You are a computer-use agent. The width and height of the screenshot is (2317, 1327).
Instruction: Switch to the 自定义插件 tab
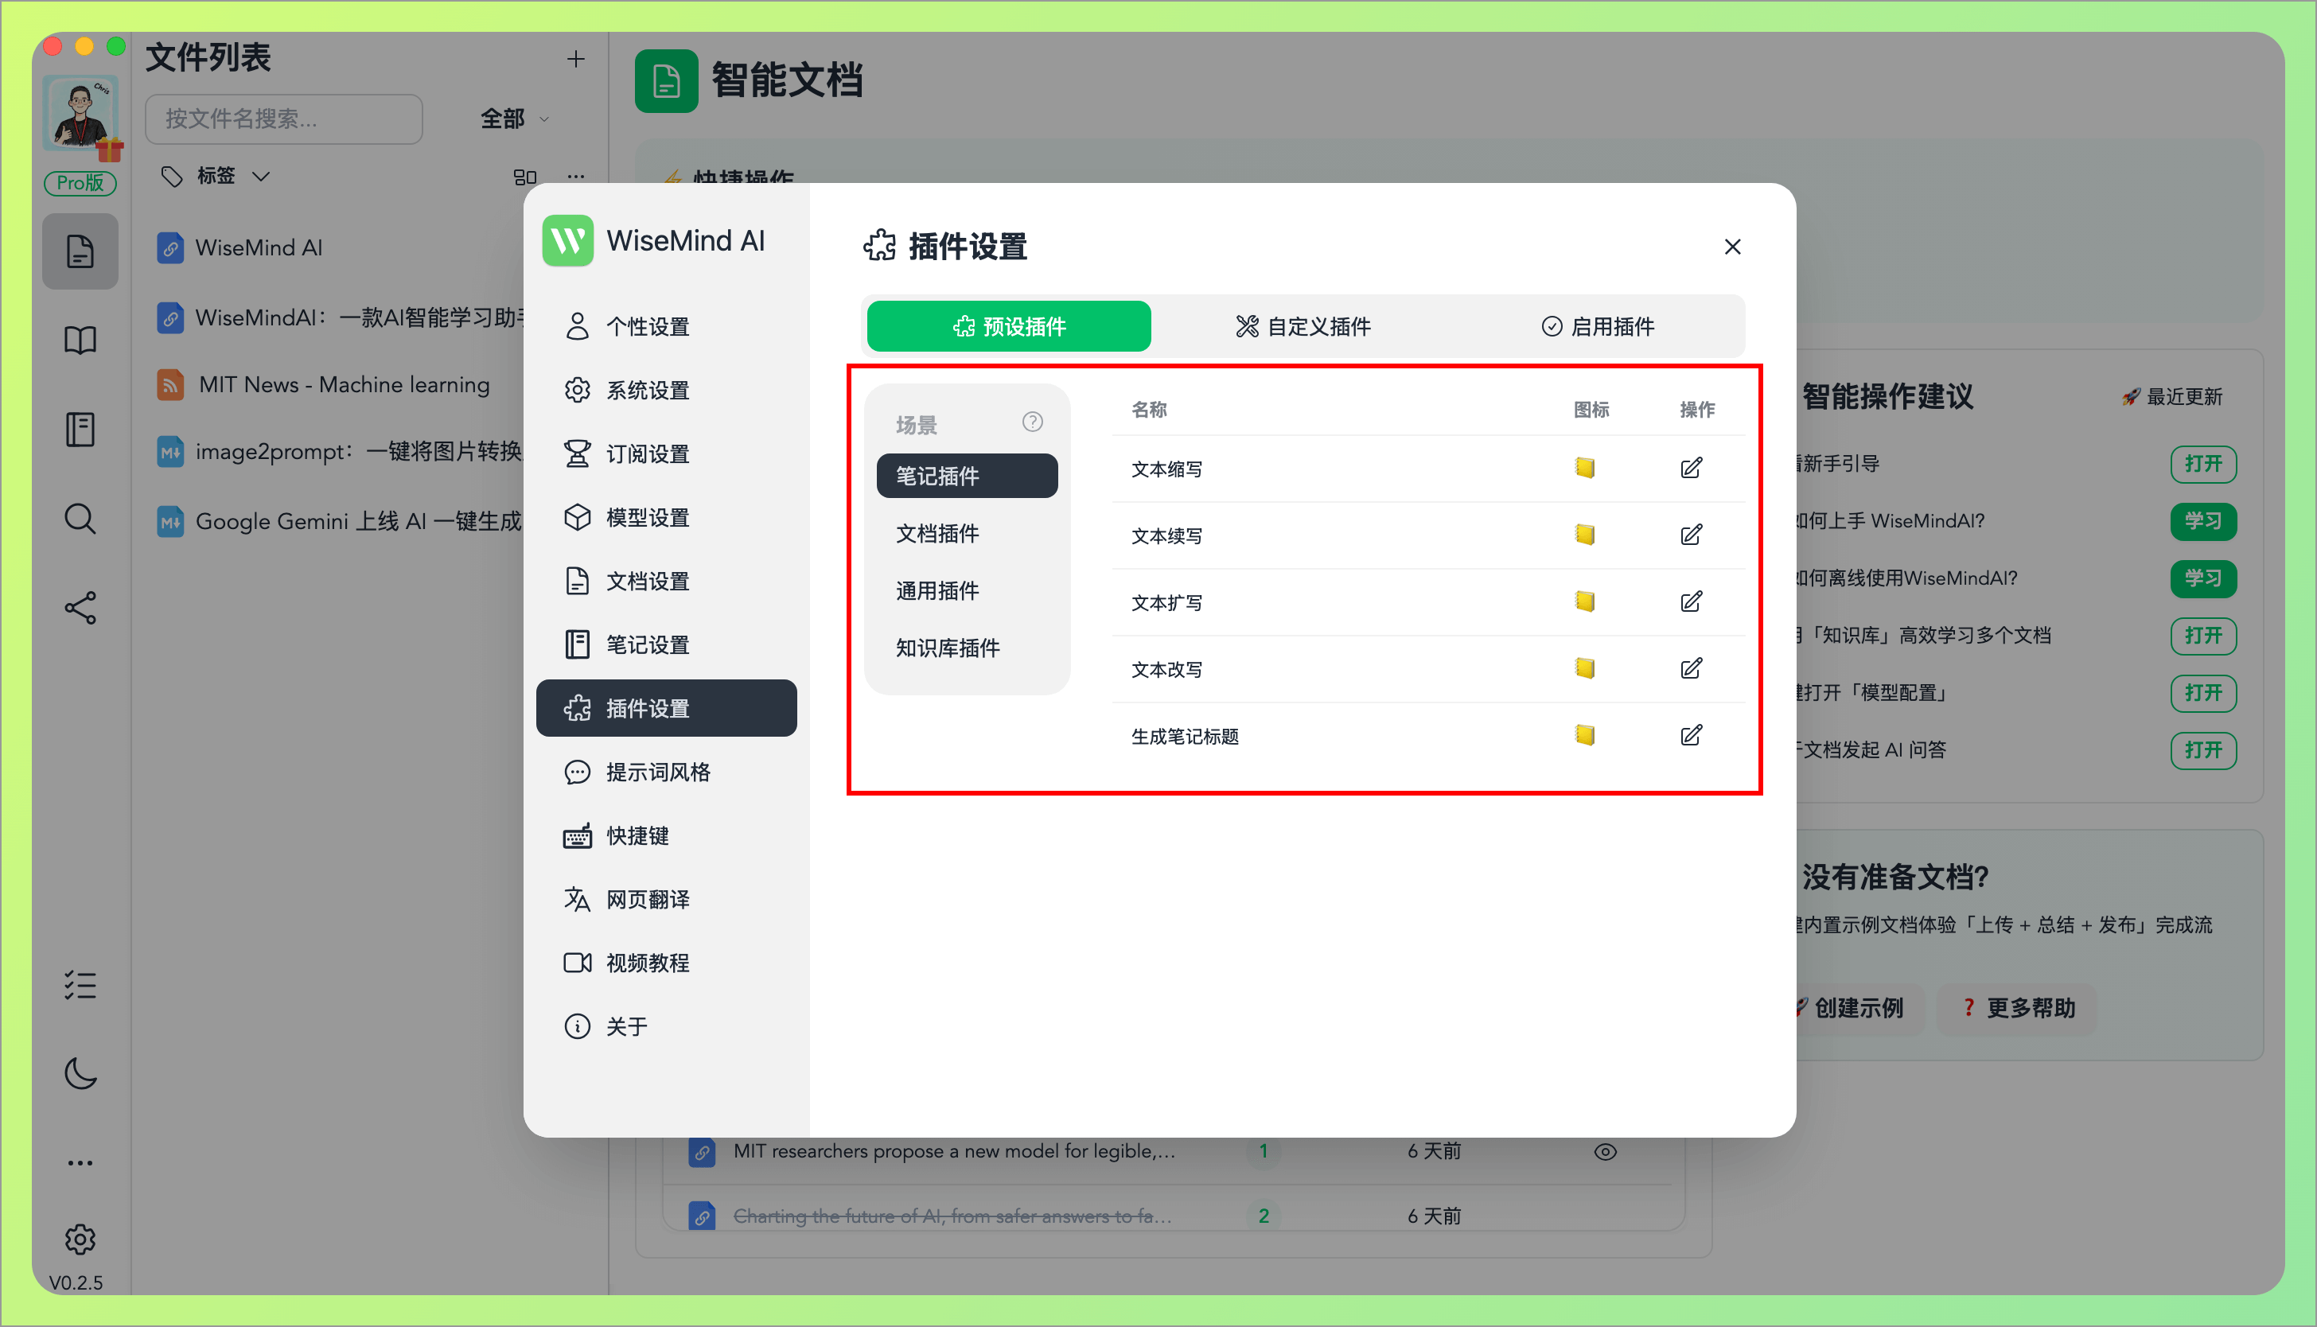(x=1304, y=326)
